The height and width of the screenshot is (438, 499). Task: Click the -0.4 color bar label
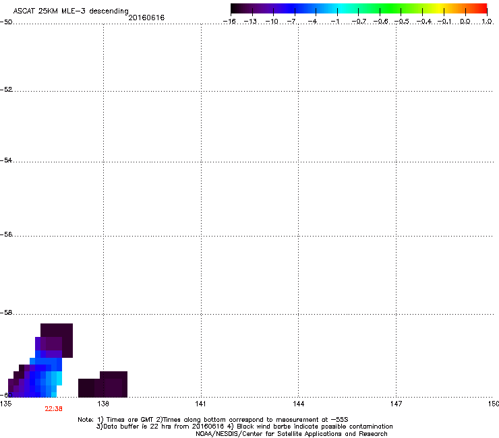point(424,22)
